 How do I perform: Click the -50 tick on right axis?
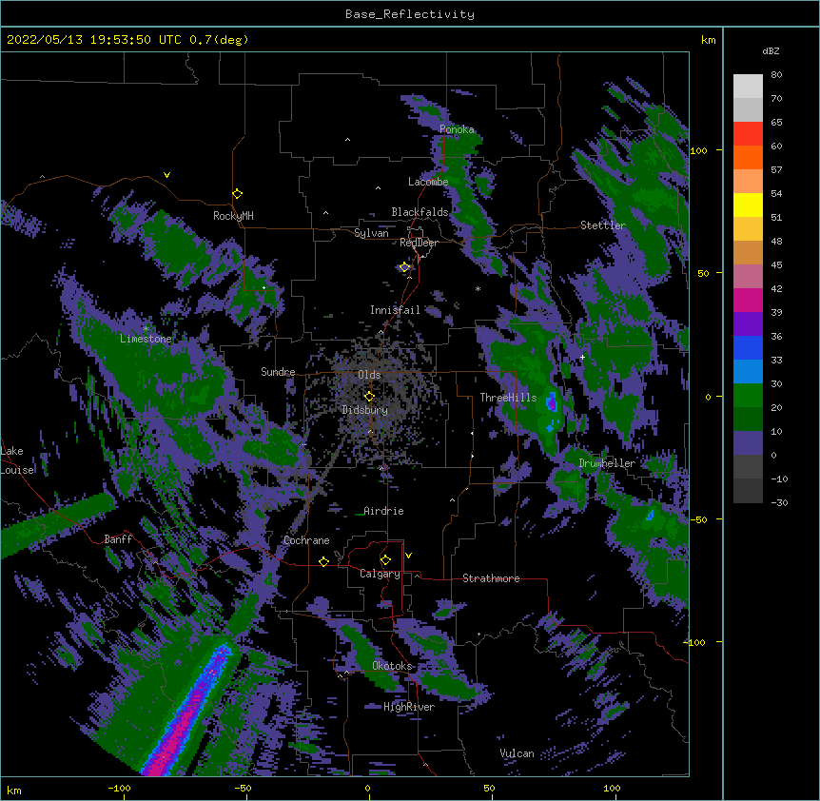[698, 519]
